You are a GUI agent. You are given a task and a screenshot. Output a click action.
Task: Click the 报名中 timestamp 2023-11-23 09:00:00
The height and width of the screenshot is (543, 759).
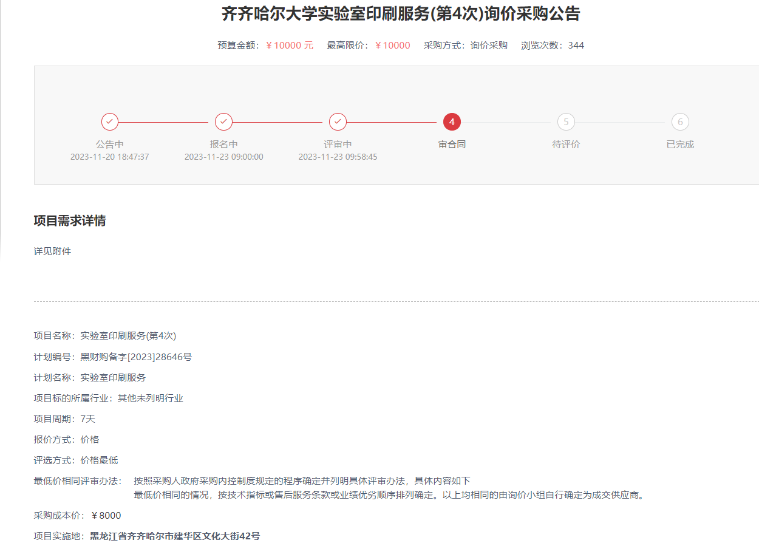pyautogui.click(x=224, y=157)
